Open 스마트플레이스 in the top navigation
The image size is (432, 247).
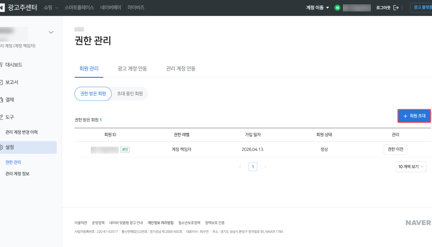79,7
